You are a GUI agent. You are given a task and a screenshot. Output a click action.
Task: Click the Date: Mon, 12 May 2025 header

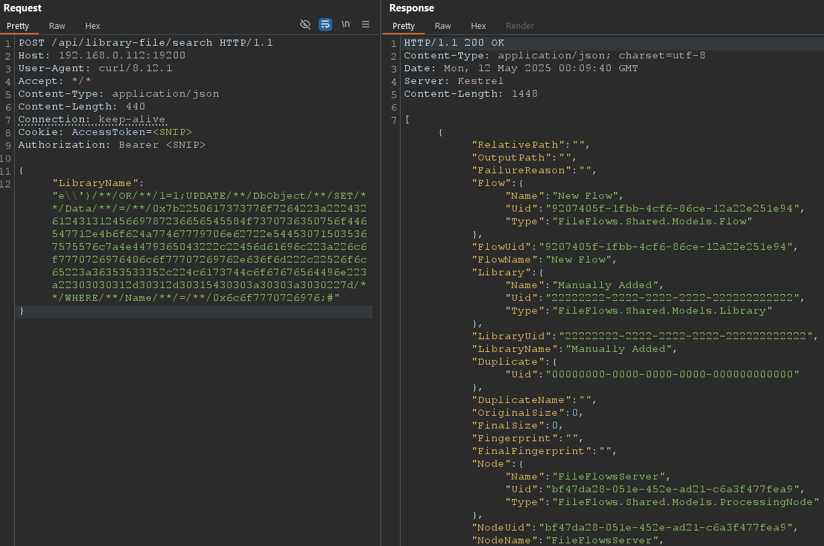521,68
